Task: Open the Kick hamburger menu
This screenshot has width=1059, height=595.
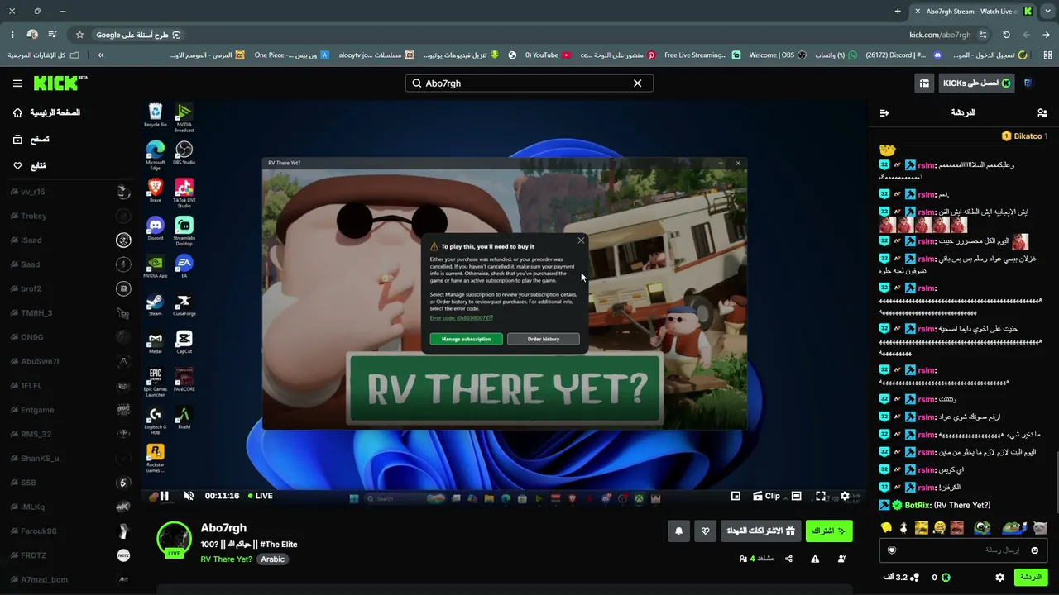Action: click(x=17, y=83)
